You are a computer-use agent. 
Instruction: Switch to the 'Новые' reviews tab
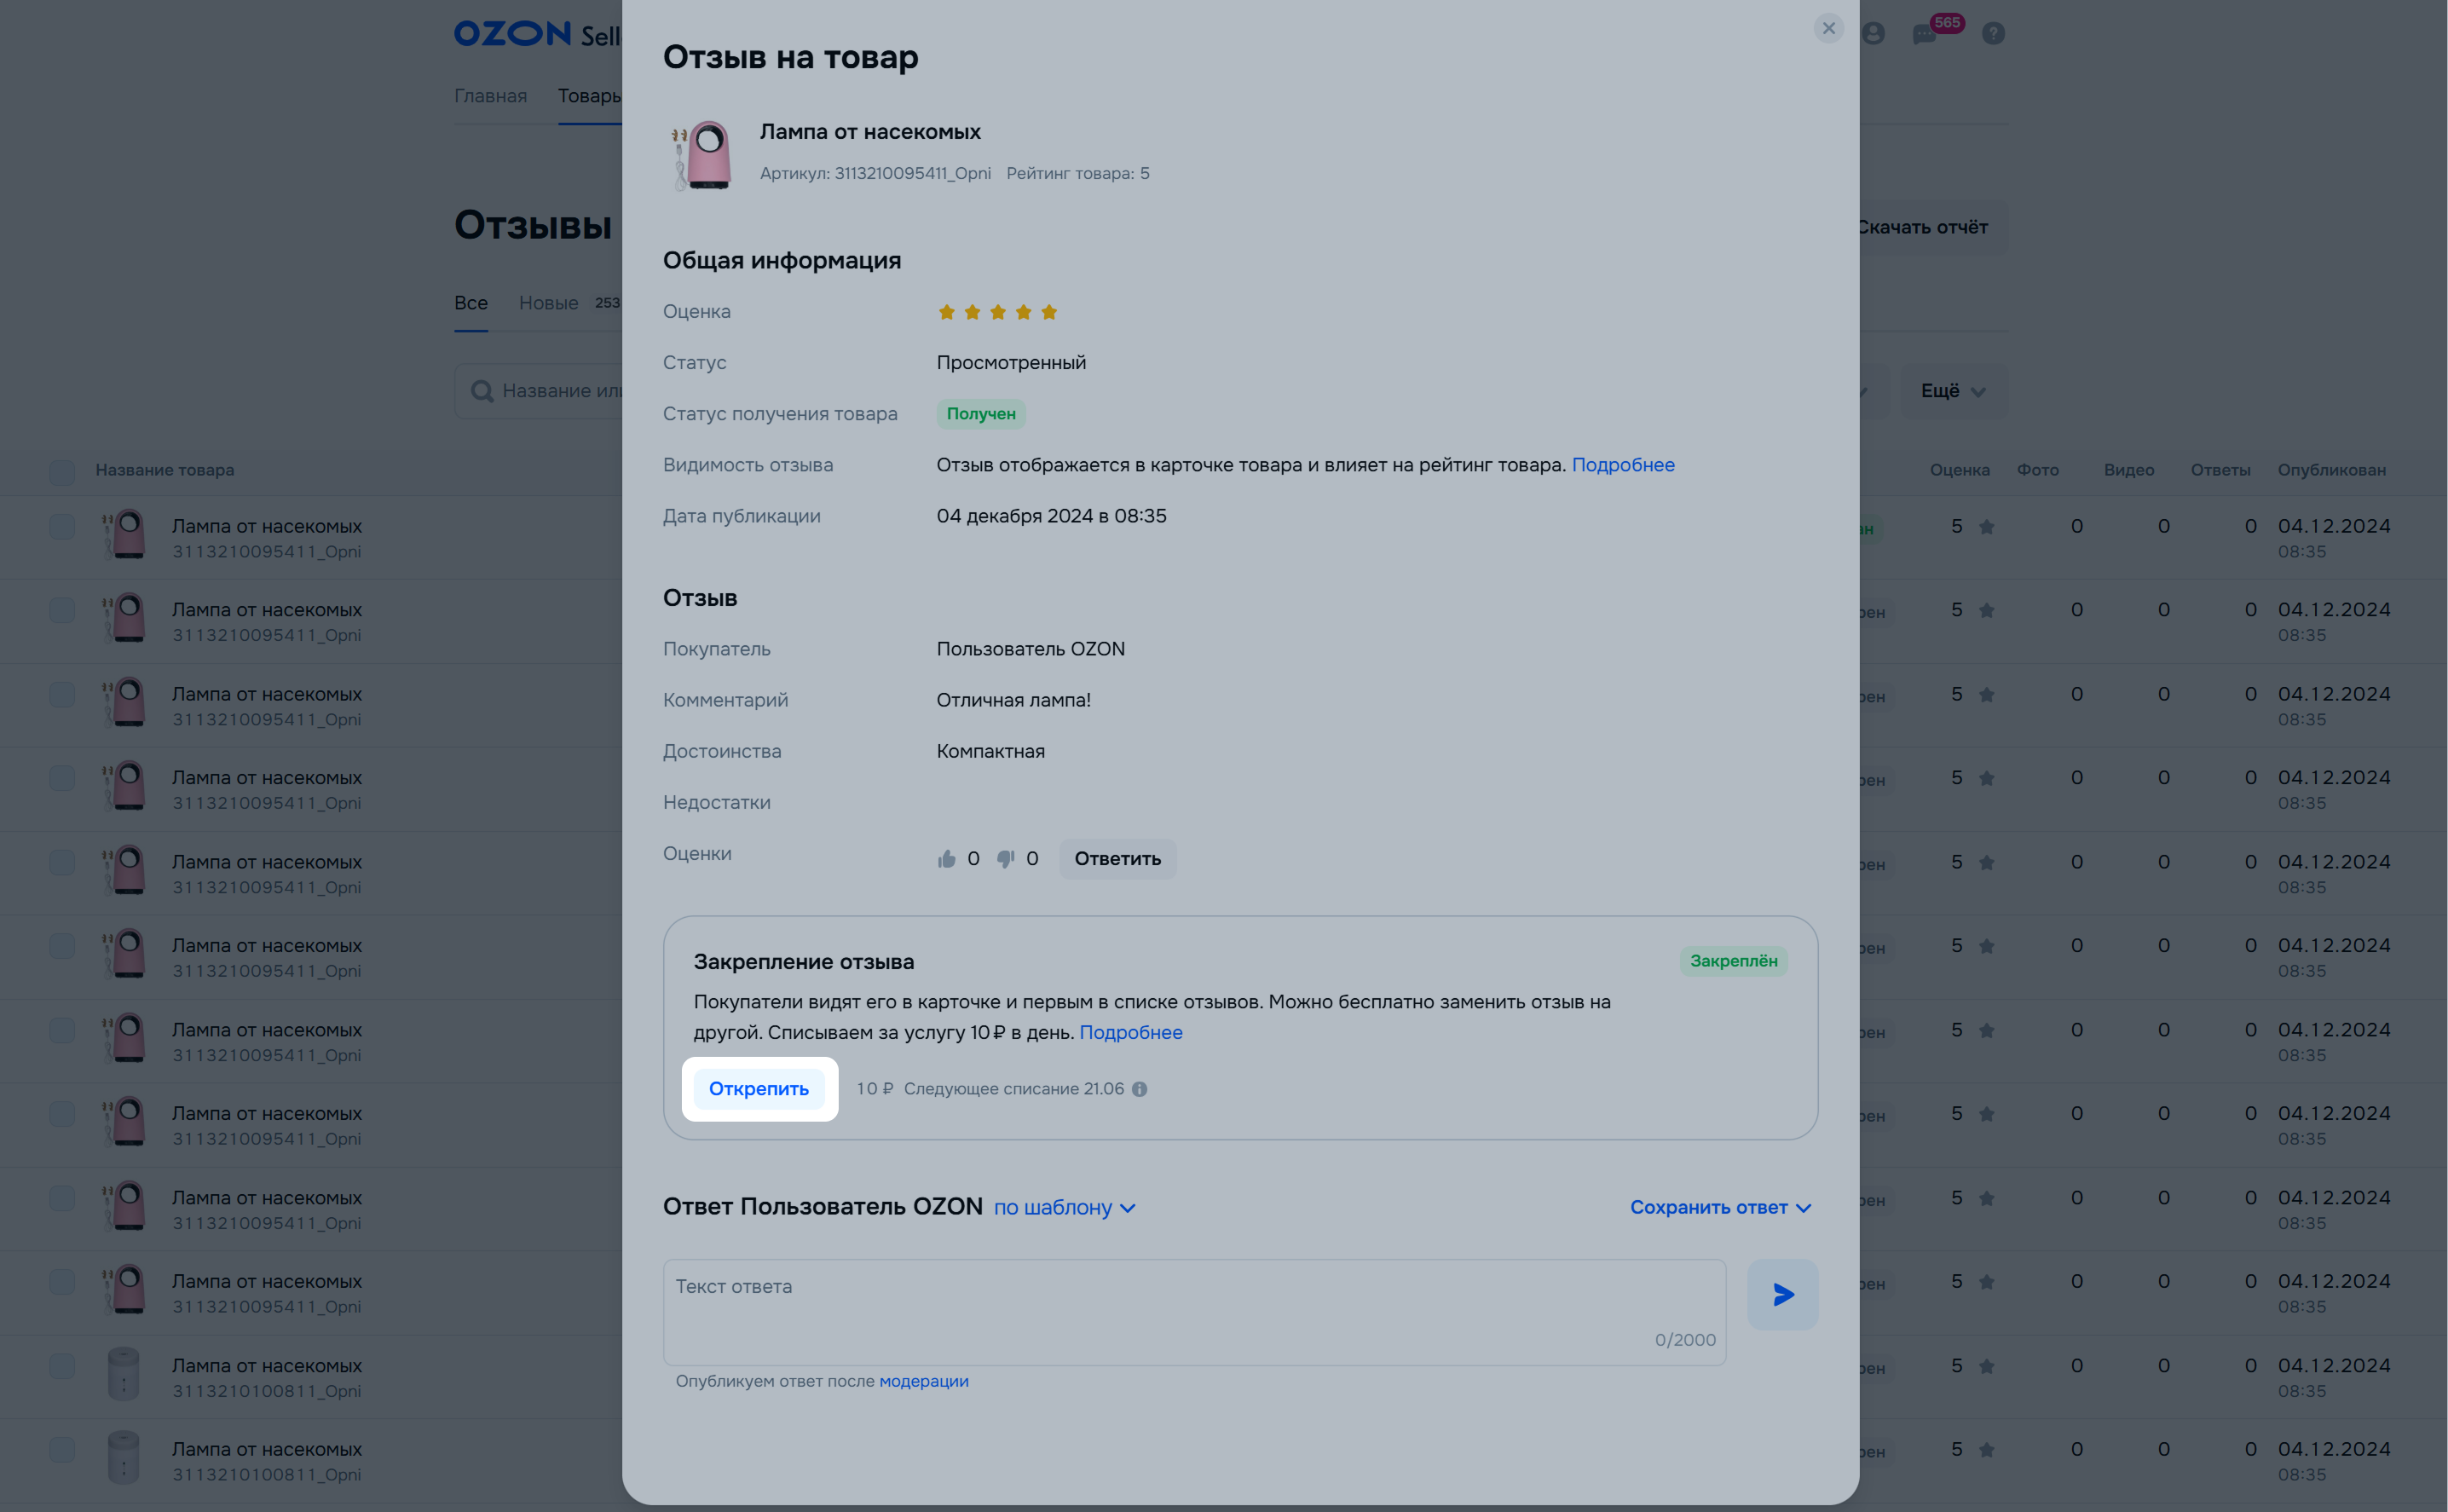[x=548, y=303]
